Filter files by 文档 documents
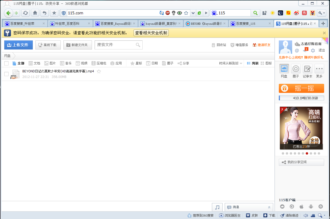330x219 pixels. [x=34, y=63]
